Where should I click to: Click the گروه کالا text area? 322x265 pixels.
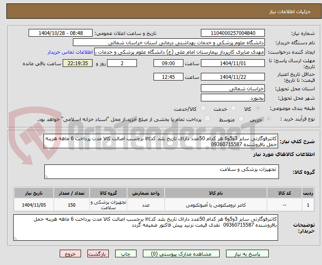click(161, 172)
